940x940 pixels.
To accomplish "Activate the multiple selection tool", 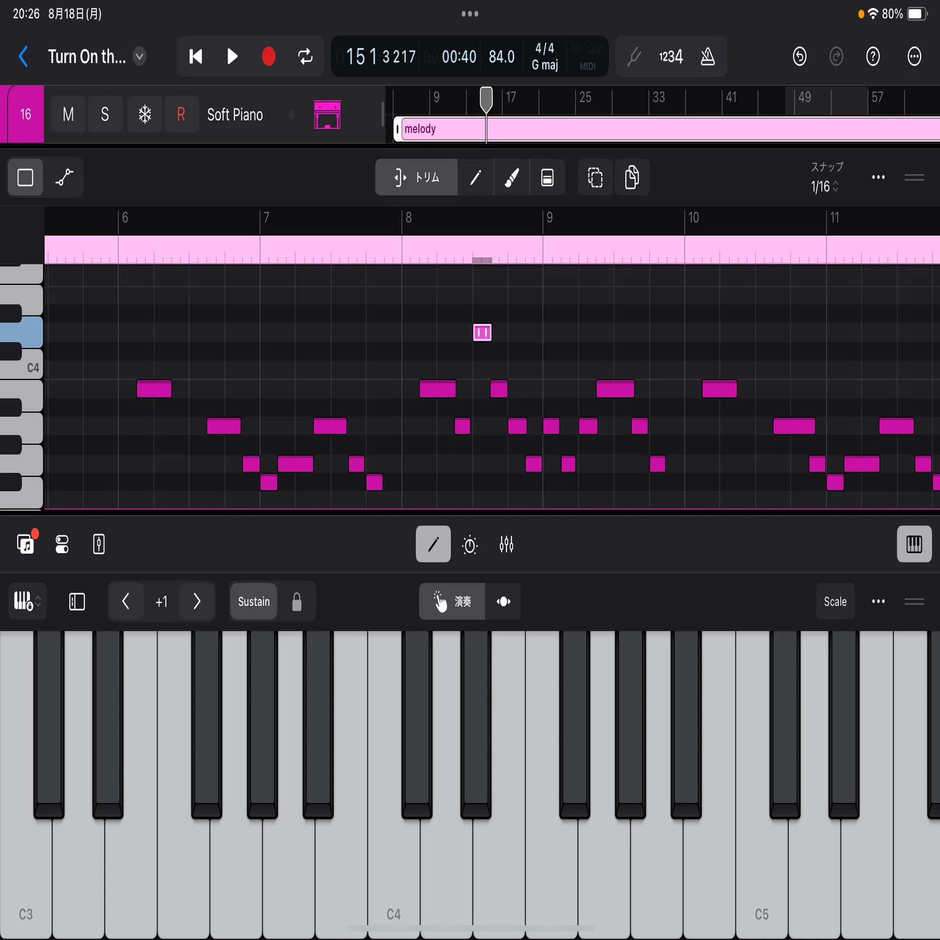I will tap(595, 177).
